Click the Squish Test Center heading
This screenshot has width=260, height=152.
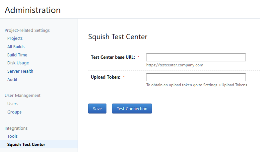pyautogui.click(x=118, y=37)
